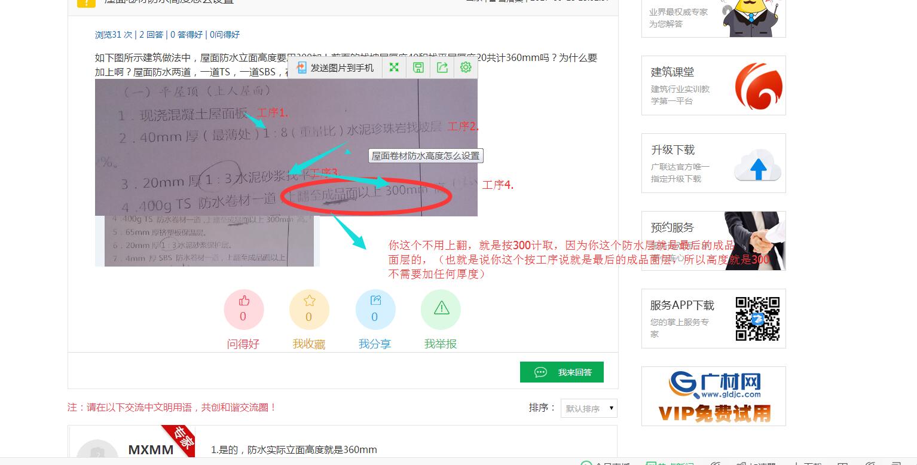Click the 服务APP下载 sidebar heading
The height and width of the screenshot is (465, 917).
tap(682, 305)
